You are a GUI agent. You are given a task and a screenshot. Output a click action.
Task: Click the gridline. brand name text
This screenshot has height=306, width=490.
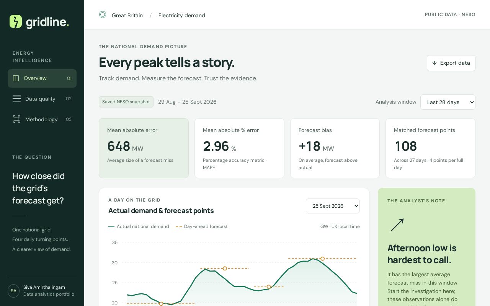tap(47, 22)
